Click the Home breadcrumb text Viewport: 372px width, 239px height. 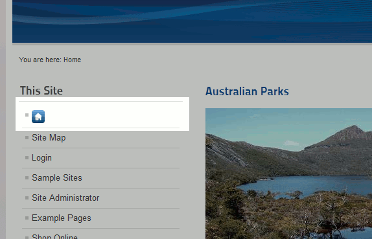pyautogui.click(x=72, y=60)
